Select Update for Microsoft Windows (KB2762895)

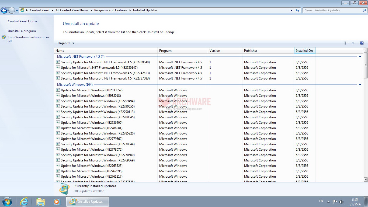pyautogui.click(x=92, y=171)
